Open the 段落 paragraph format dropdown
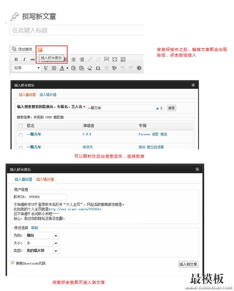The width and height of the screenshot is (234, 291). click(x=27, y=68)
